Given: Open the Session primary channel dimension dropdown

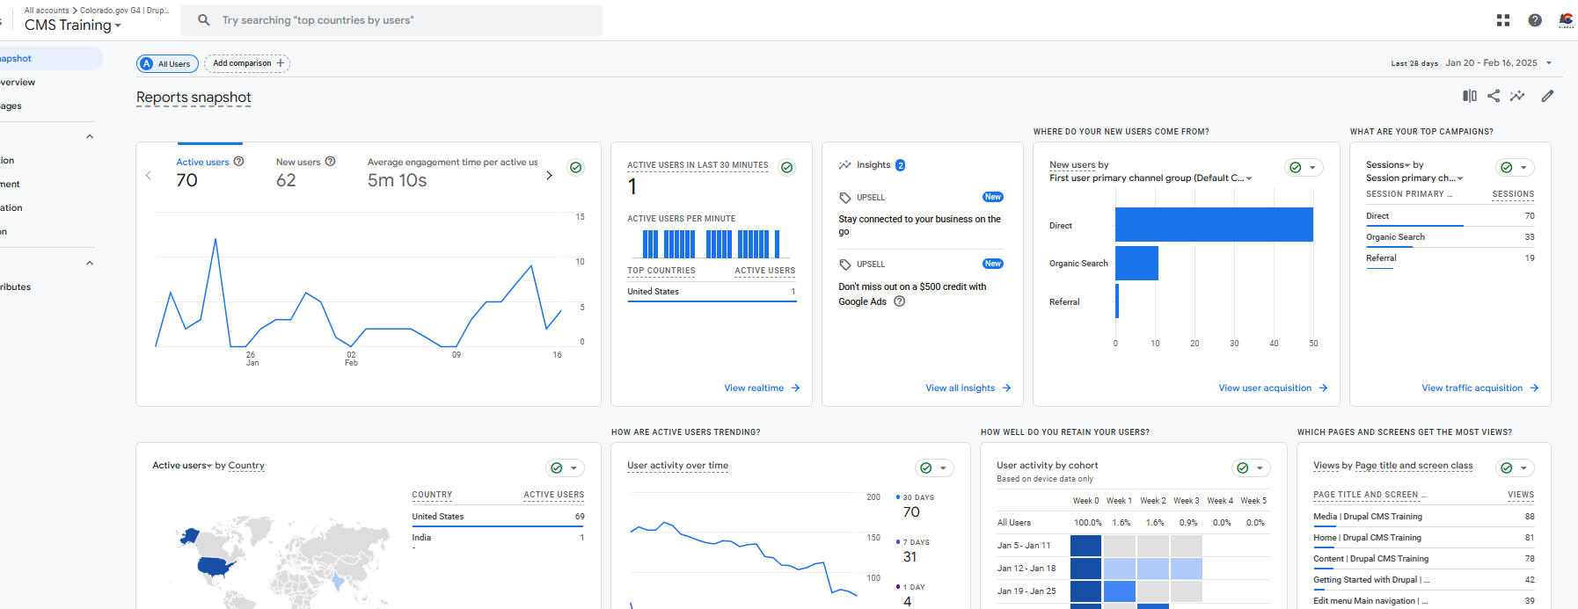Looking at the screenshot, I should (1414, 178).
